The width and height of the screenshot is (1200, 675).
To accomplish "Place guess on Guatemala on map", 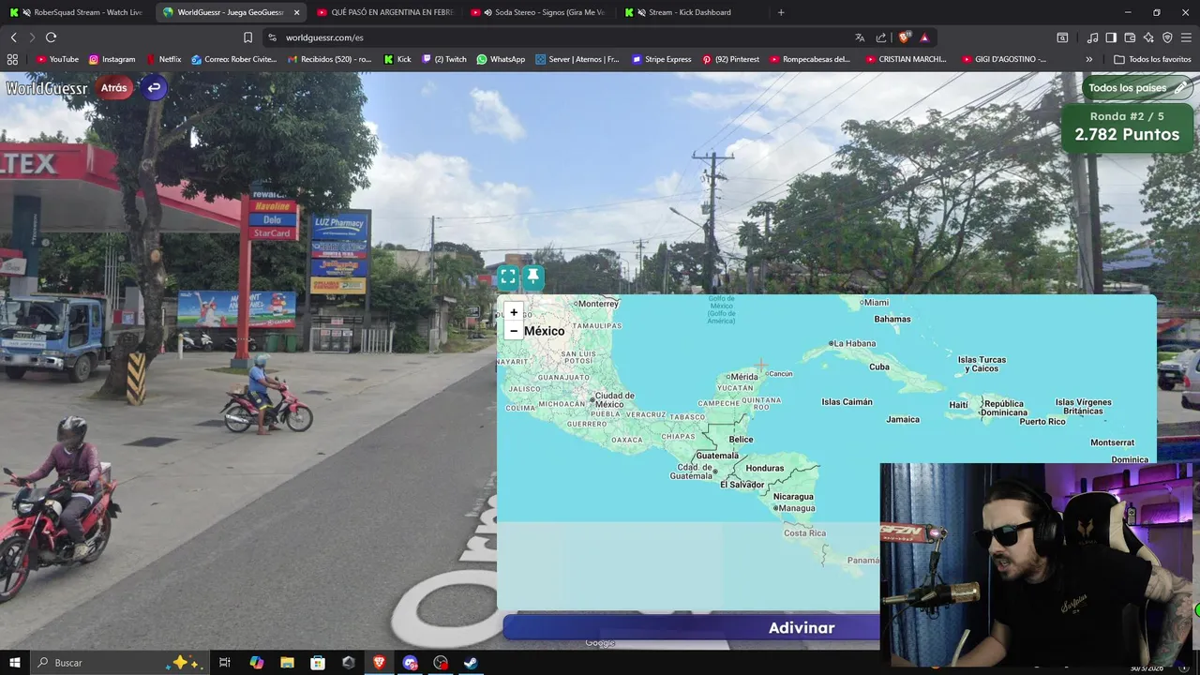I will (x=717, y=456).
